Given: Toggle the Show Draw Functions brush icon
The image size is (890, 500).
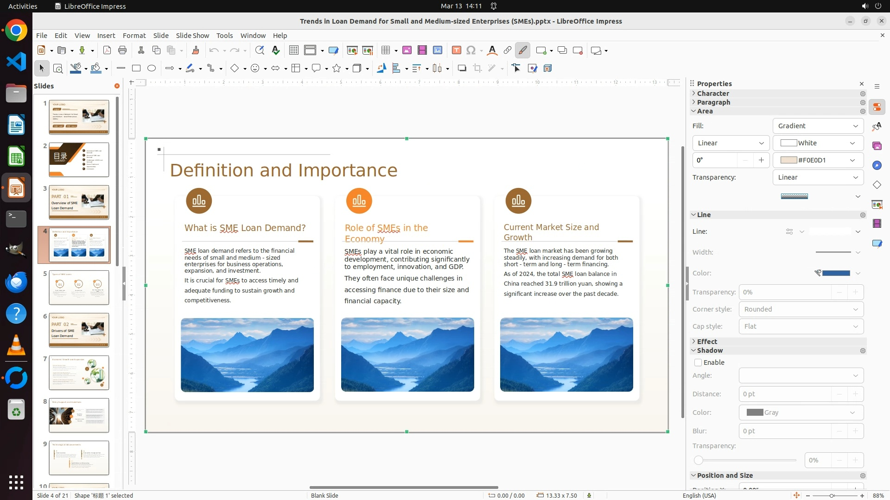Looking at the screenshot, I should pyautogui.click(x=522, y=50).
